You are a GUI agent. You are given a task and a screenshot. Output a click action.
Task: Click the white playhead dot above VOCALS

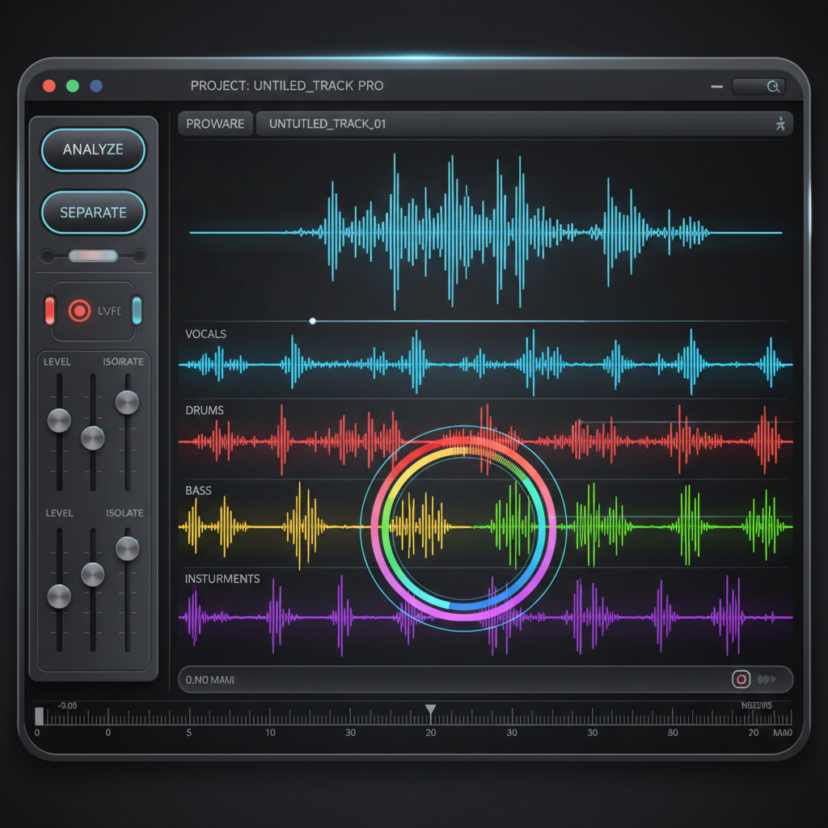click(313, 321)
